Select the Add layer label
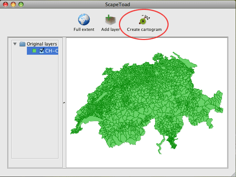Viewport: 236px width, 177px height. 110,29
